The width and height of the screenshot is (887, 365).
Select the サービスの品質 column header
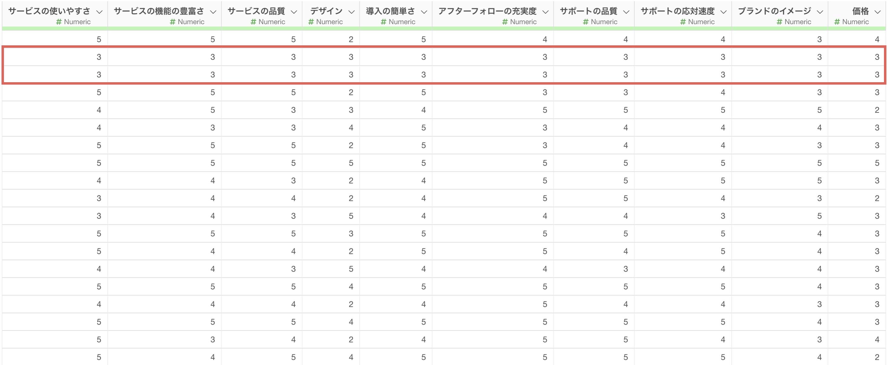256,11
